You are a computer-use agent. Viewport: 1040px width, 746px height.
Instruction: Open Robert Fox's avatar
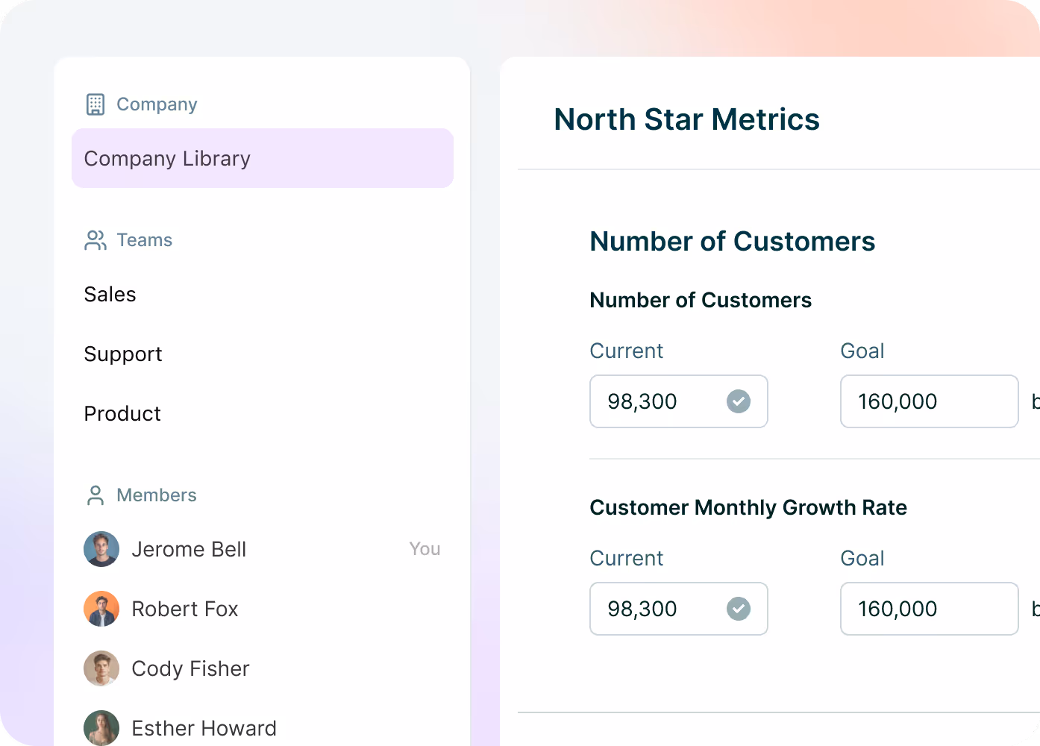tap(101, 609)
